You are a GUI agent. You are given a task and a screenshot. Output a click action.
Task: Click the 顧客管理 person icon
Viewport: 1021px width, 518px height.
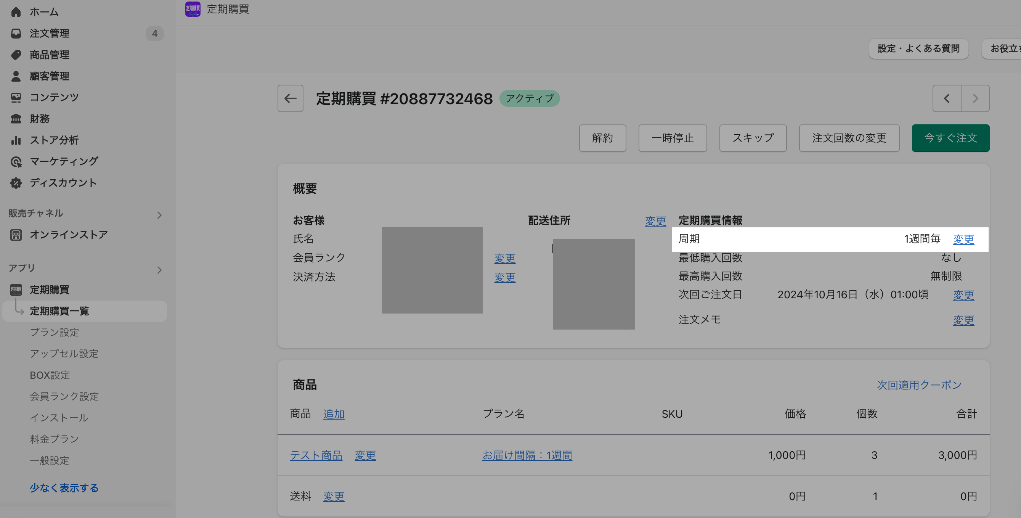[16, 76]
